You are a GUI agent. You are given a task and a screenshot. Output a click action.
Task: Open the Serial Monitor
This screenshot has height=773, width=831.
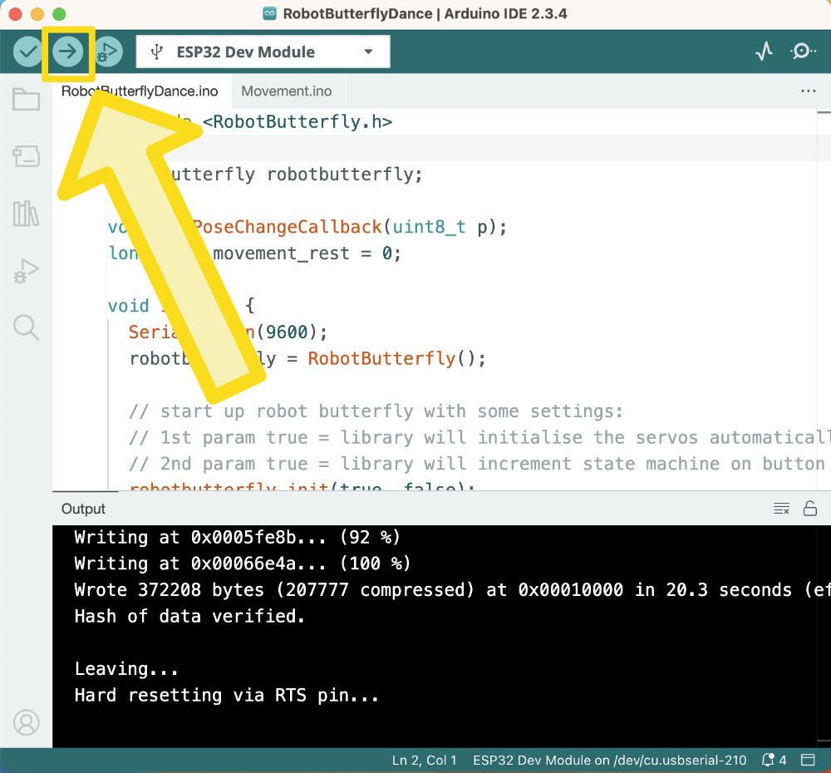pos(803,52)
